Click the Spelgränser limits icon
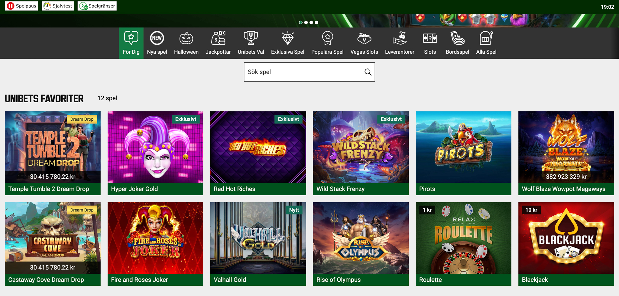The height and width of the screenshot is (296, 619). (83, 6)
